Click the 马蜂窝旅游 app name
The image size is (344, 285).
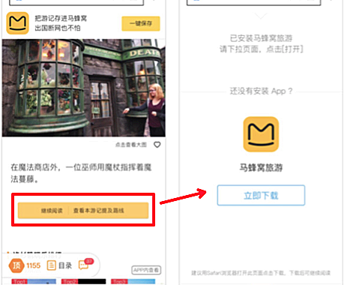tap(261, 167)
